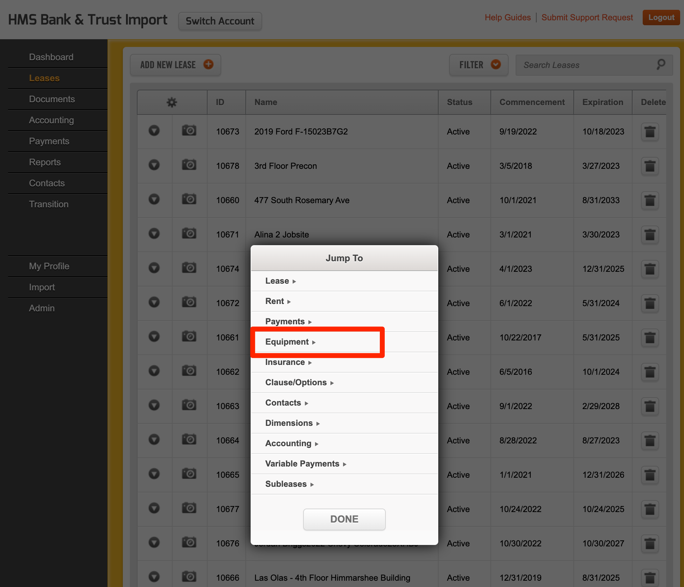This screenshot has width=684, height=587.
Task: Open My Profile in sidebar
Action: click(x=49, y=266)
